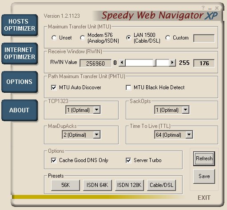Click the Refresh button

tap(204, 158)
